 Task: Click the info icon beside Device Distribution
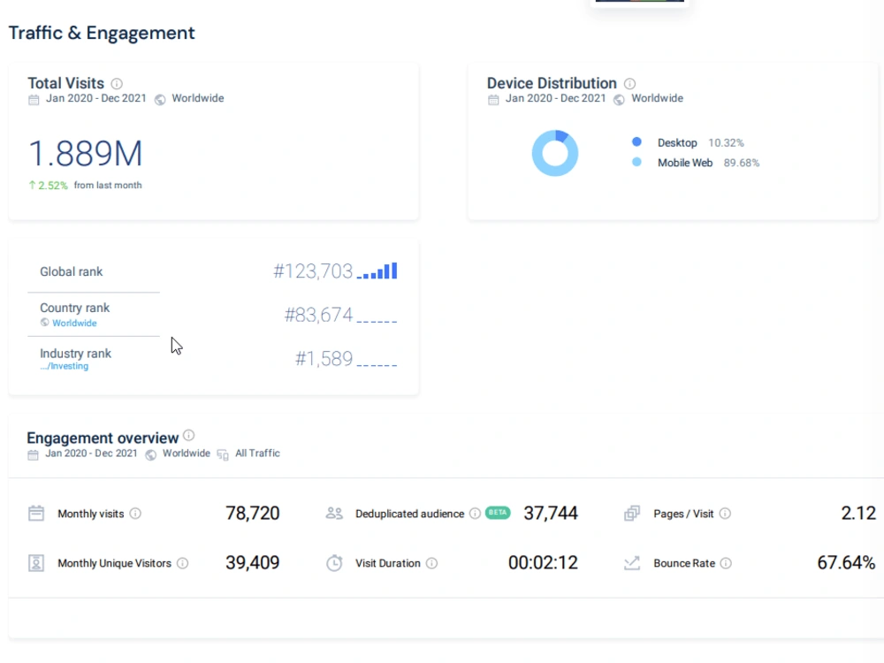click(629, 84)
